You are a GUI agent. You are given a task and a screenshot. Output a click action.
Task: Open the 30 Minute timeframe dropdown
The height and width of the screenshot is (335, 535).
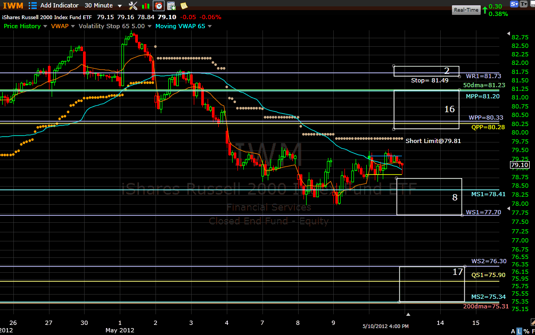coord(103,5)
